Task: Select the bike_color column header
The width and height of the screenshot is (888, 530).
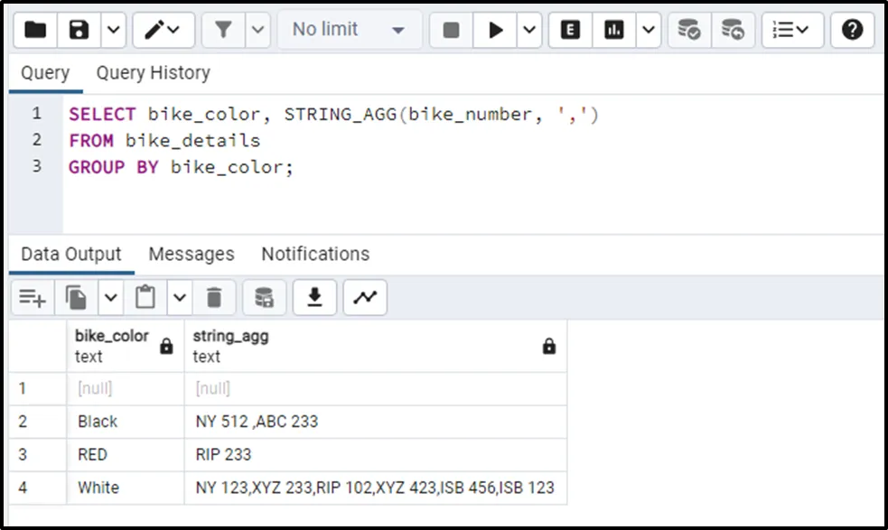Action: (112, 346)
